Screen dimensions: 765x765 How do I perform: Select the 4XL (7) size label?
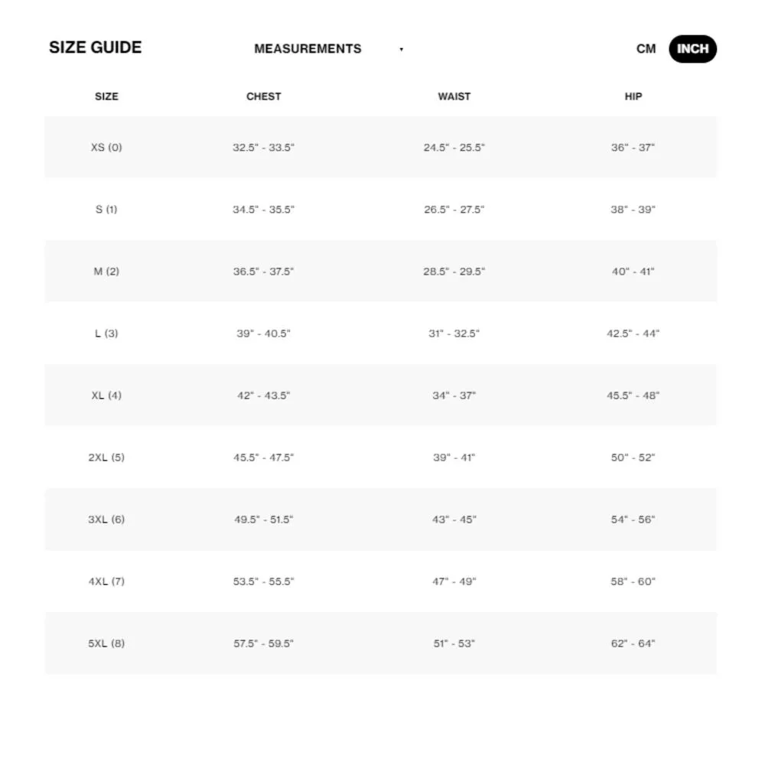106,581
